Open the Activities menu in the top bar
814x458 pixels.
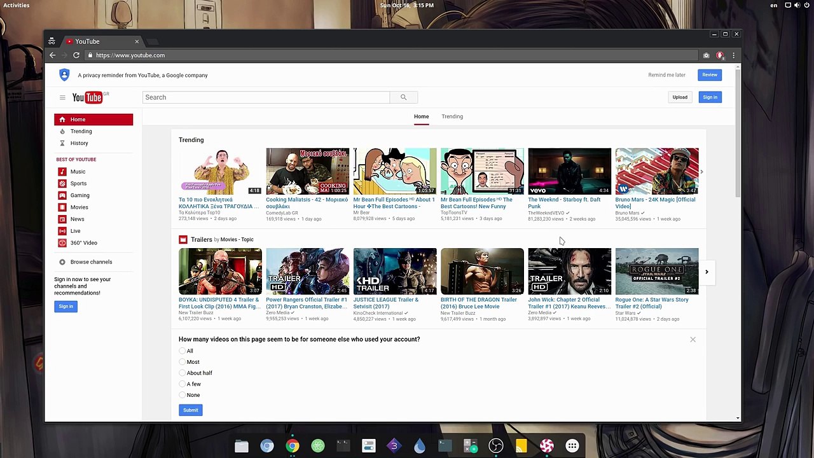click(x=16, y=5)
